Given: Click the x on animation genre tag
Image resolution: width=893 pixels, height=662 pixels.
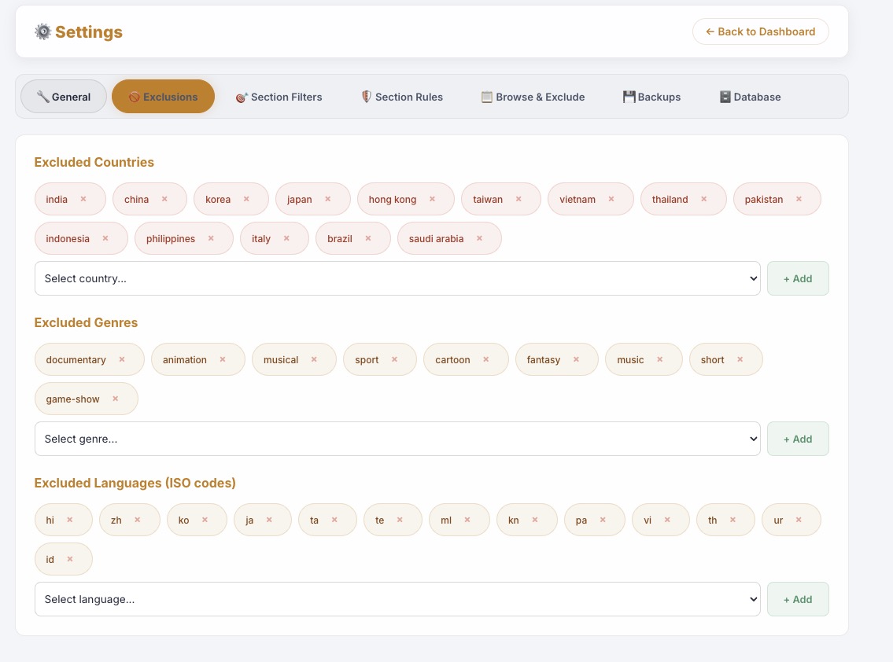Looking at the screenshot, I should 223,360.
